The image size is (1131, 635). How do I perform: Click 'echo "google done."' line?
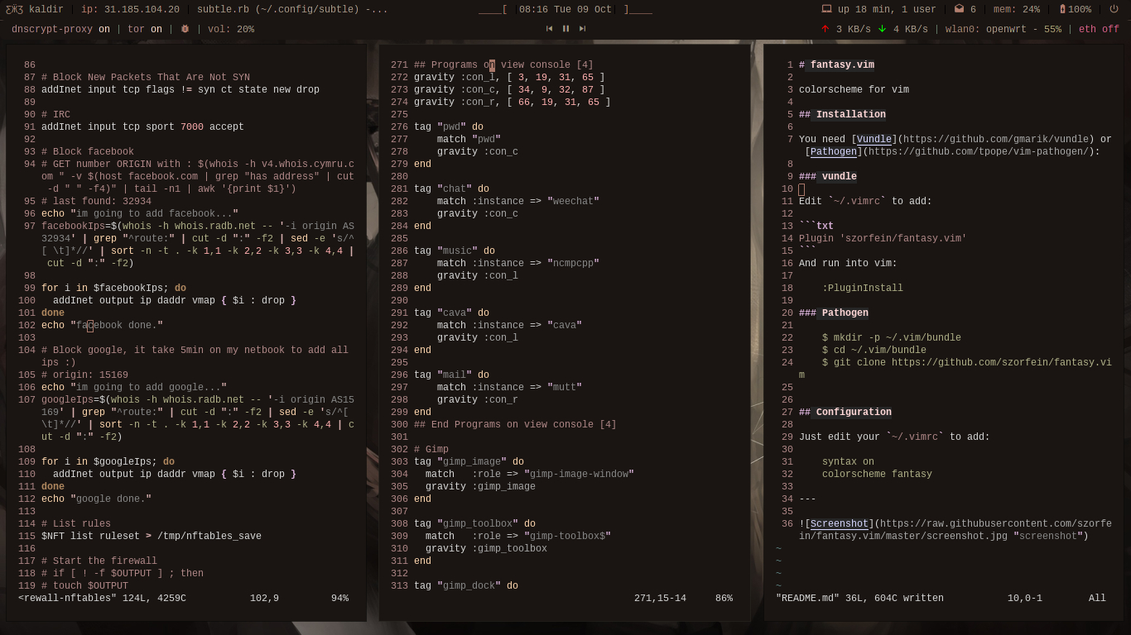[x=96, y=499]
